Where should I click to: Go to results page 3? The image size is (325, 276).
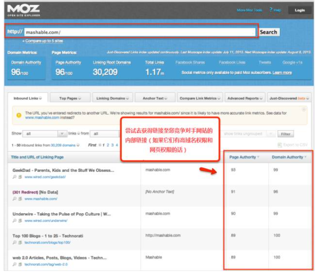click(112, 145)
